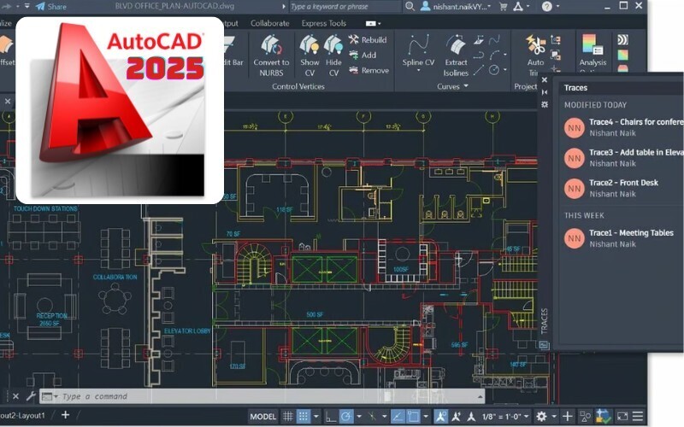Open the workspace switching dropdown arrow
Image resolution: width=684 pixels, height=427 pixels.
click(553, 417)
